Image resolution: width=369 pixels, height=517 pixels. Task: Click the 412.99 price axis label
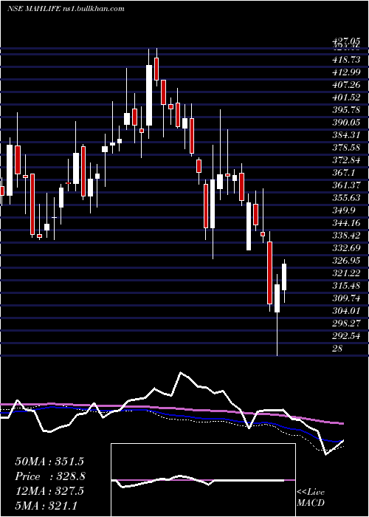click(x=346, y=72)
